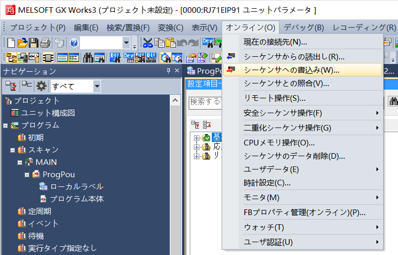Screen dimensions: 398x255
Task: Click the New project icon
Action: pyautogui.click(x=11, y=43)
